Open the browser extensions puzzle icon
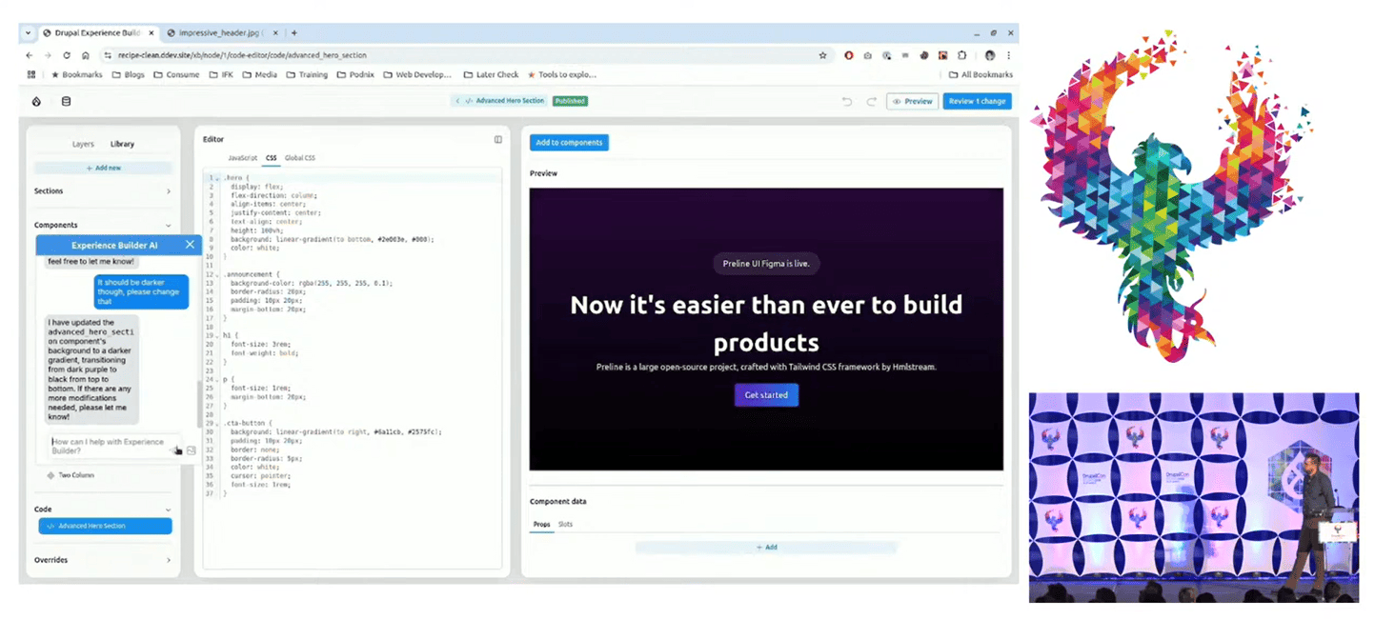 tap(962, 55)
